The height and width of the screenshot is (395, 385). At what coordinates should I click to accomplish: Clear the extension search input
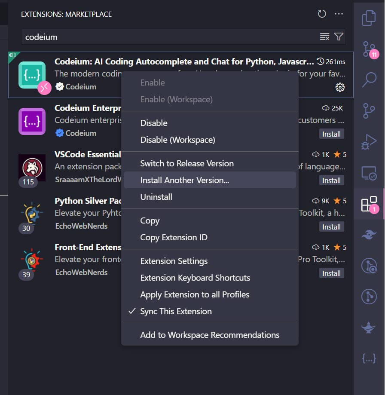point(324,37)
